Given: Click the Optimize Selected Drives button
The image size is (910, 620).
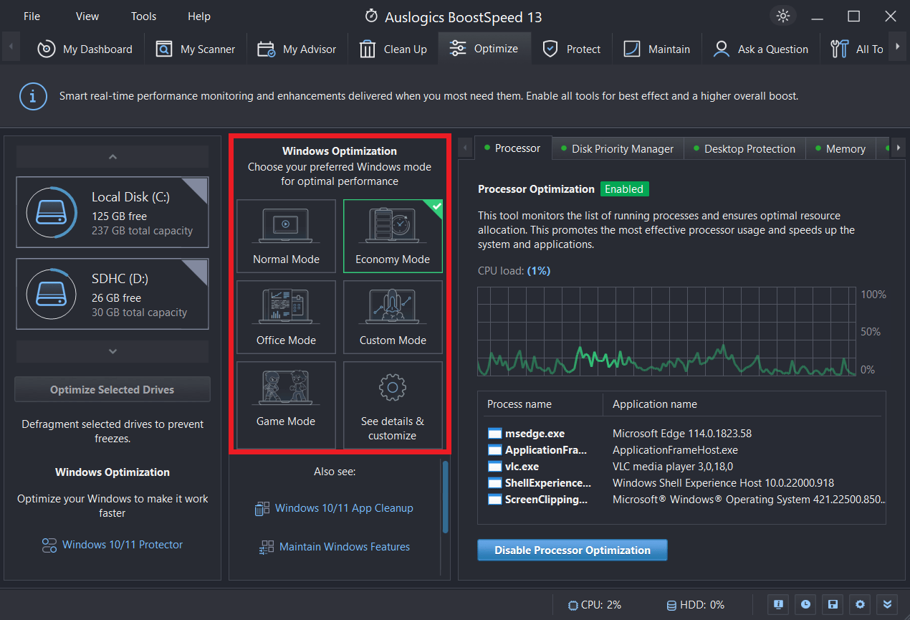Looking at the screenshot, I should point(112,390).
